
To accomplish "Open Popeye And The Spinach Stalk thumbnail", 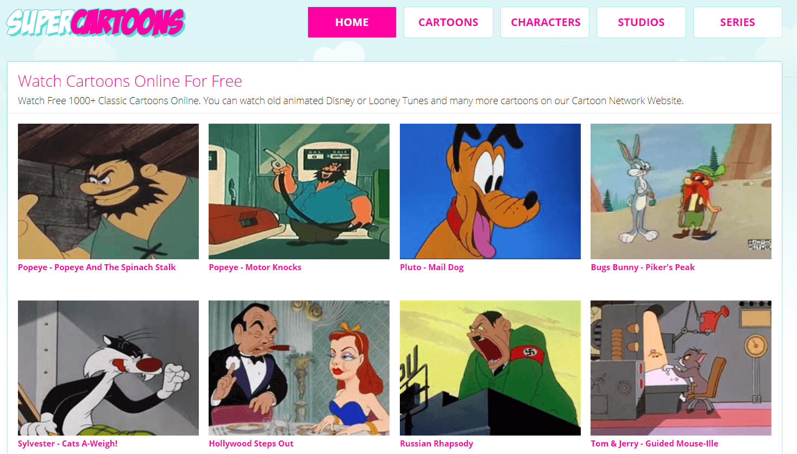I will pyautogui.click(x=108, y=191).
